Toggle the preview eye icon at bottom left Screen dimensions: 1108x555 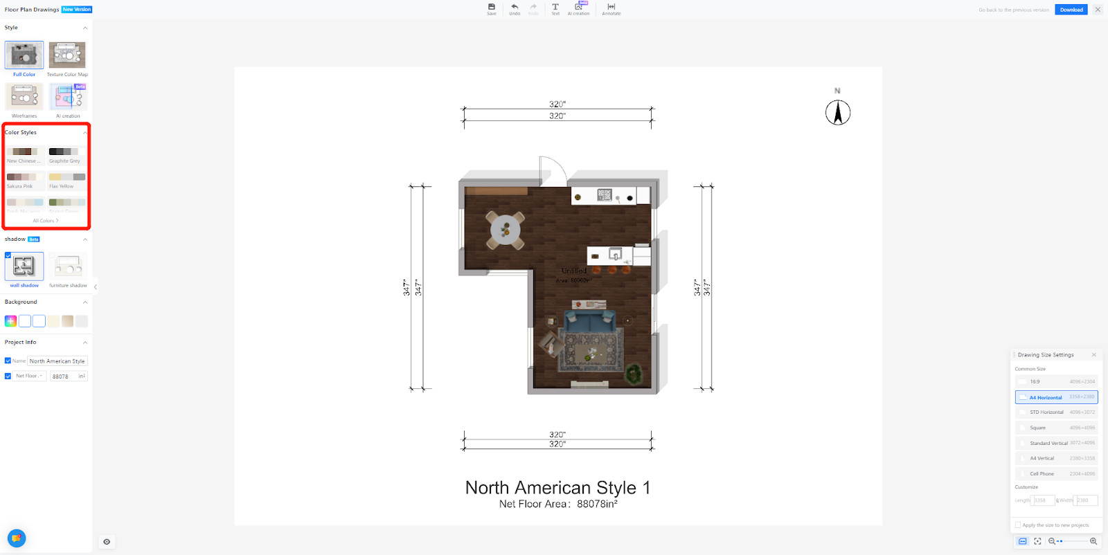[x=107, y=542]
